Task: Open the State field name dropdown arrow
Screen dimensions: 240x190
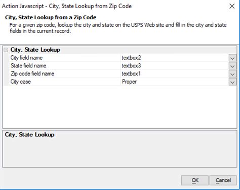Action: coord(232,66)
